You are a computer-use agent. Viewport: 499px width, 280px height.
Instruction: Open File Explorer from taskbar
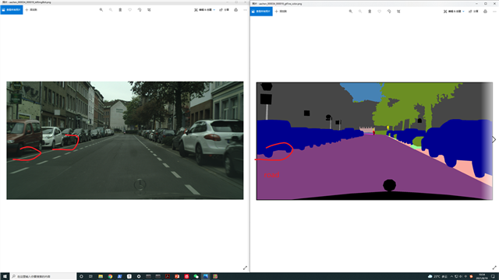[x=101, y=276]
